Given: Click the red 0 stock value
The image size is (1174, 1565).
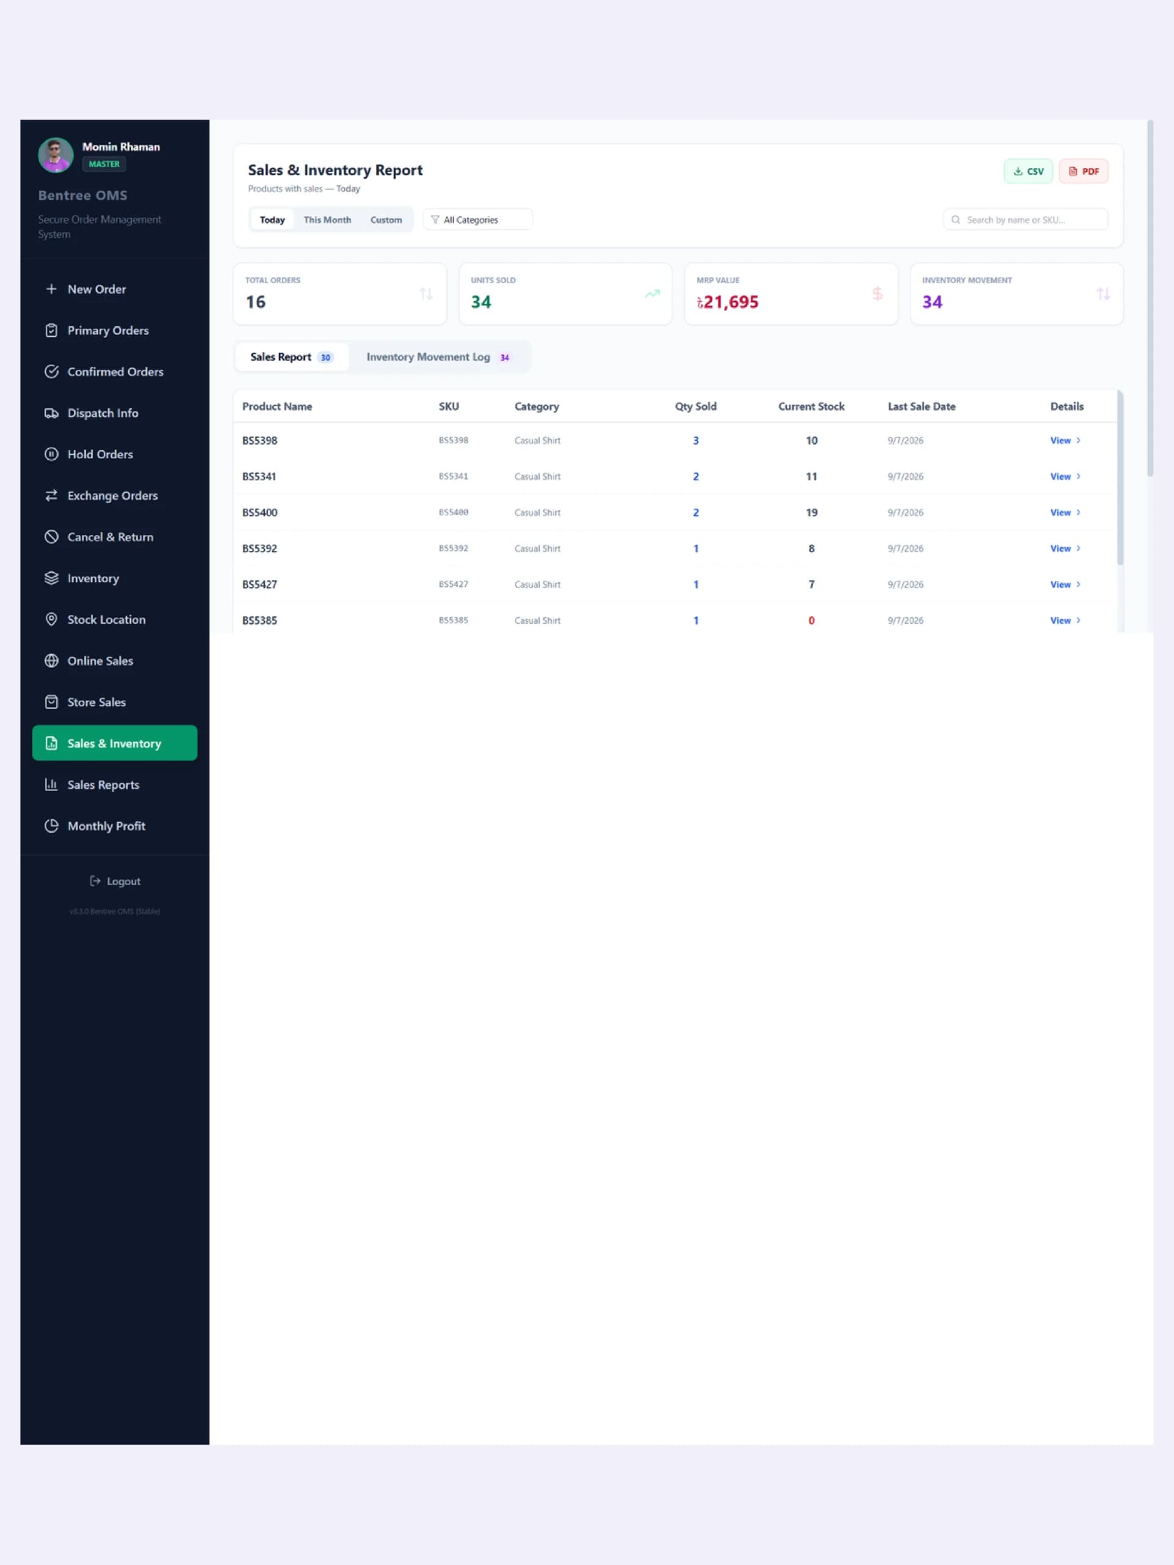Looking at the screenshot, I should click(811, 620).
